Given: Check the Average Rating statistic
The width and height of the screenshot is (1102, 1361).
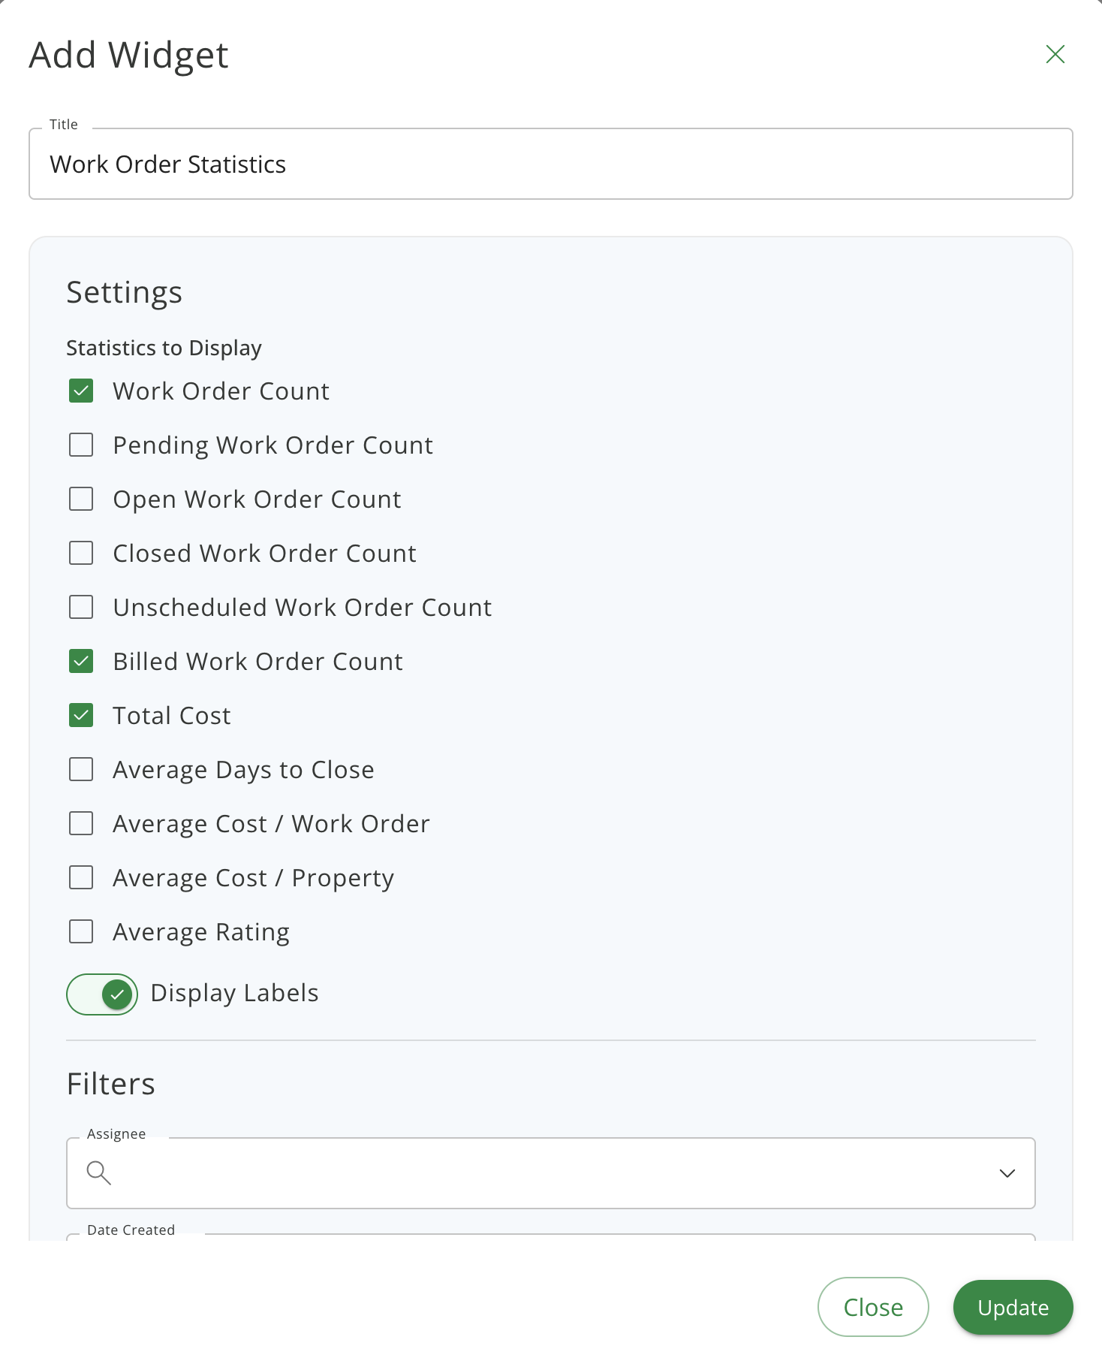Looking at the screenshot, I should tap(80, 931).
